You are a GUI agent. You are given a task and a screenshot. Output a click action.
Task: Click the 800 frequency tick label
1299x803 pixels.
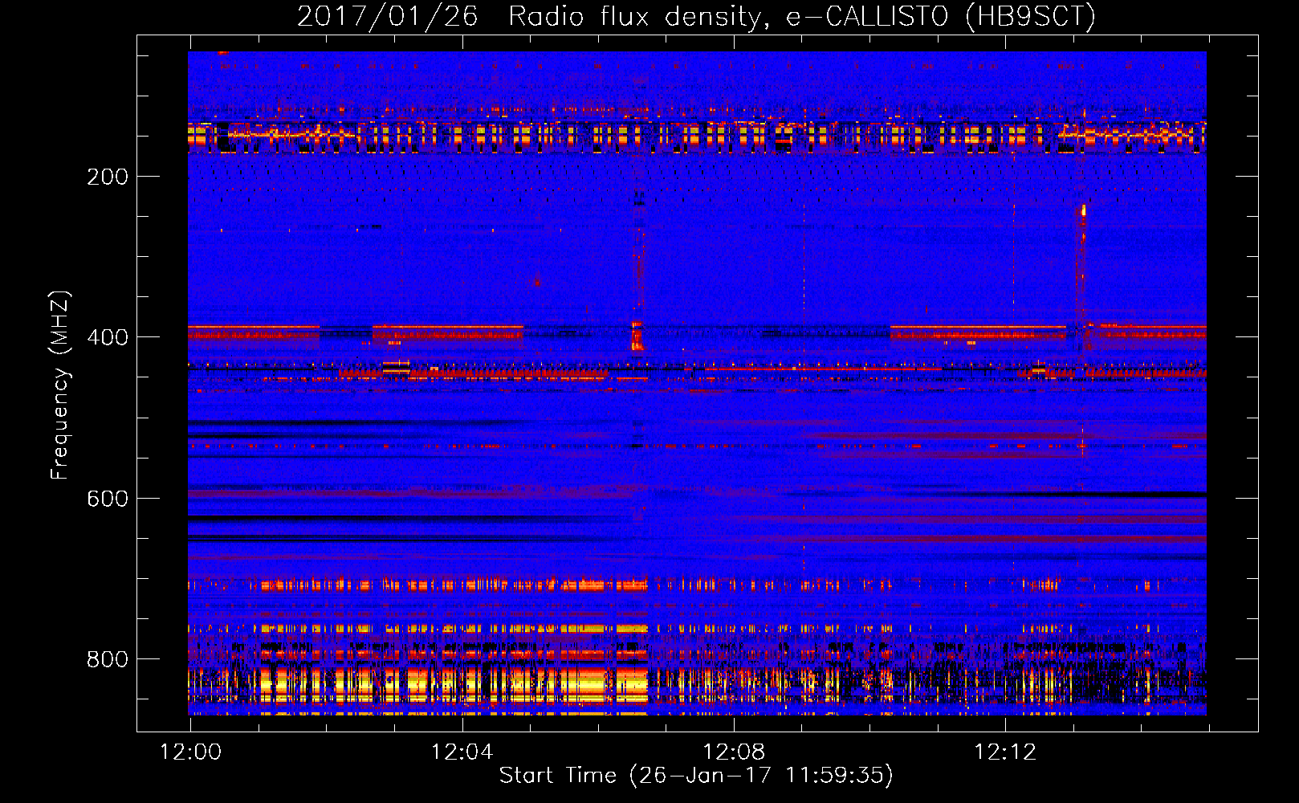(108, 659)
